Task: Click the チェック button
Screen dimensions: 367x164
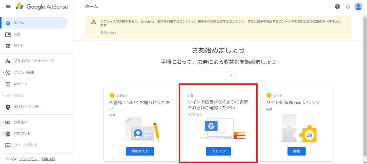Action: [x=218, y=151]
